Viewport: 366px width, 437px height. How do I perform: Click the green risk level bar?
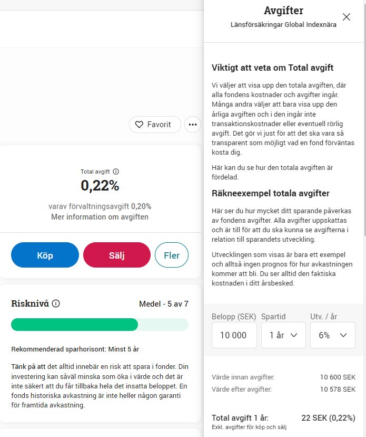click(74, 325)
